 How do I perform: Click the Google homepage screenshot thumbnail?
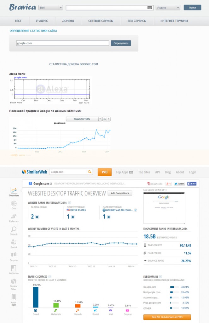(164, 208)
